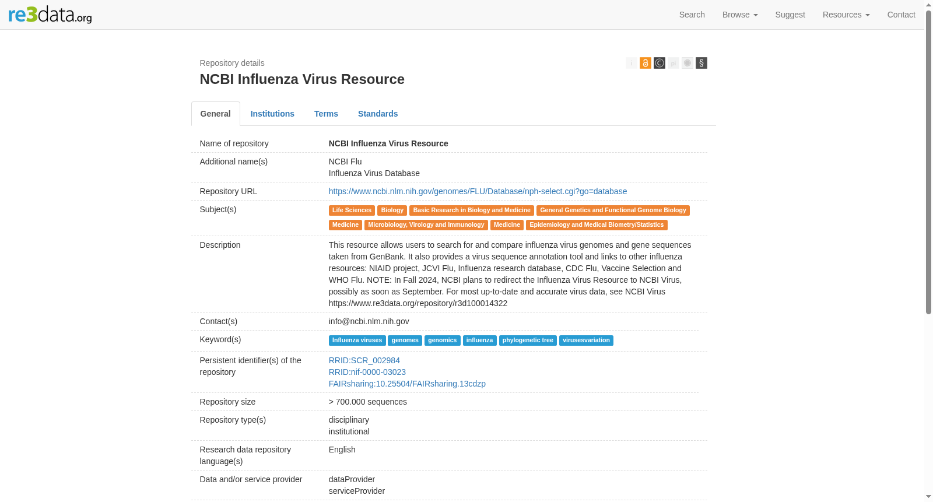Expand the Resources dropdown menu

click(846, 15)
